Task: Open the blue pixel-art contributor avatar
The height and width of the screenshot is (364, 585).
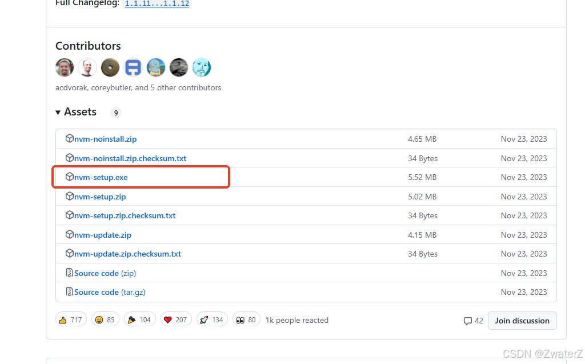Action: click(x=133, y=67)
